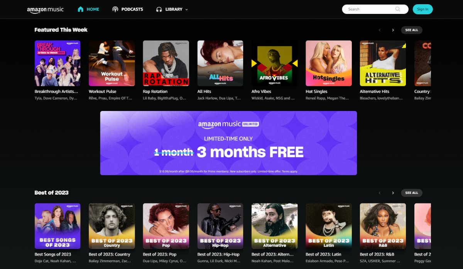Open Afro Vibes playlist cover
This screenshot has height=269, width=463.
point(274,63)
